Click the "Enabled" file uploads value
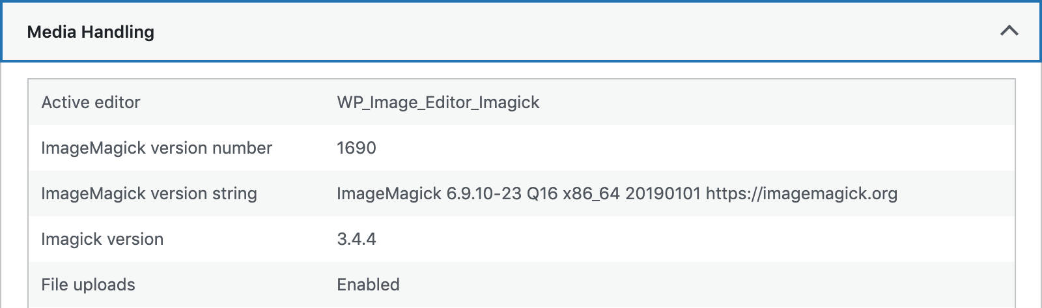Image resolution: width=1042 pixels, height=308 pixels. tap(368, 285)
